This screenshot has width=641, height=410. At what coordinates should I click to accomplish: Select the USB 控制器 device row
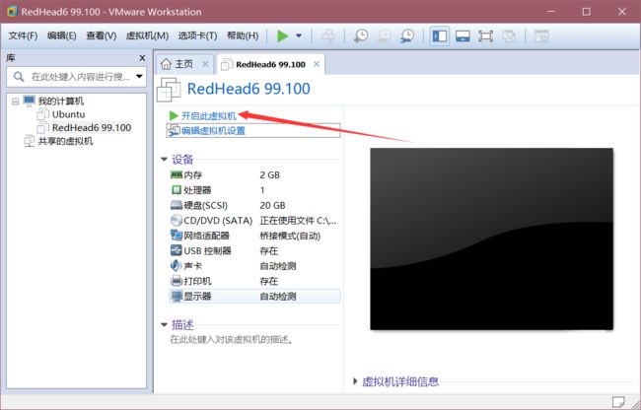click(254, 250)
